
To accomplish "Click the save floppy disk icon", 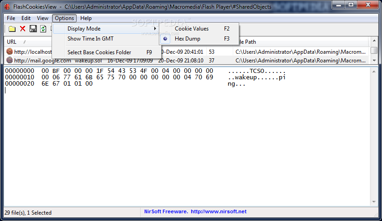I will point(33,29).
